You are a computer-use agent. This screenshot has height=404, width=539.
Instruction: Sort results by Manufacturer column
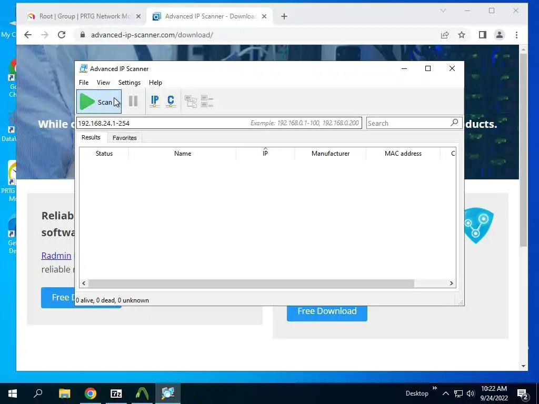tap(331, 154)
